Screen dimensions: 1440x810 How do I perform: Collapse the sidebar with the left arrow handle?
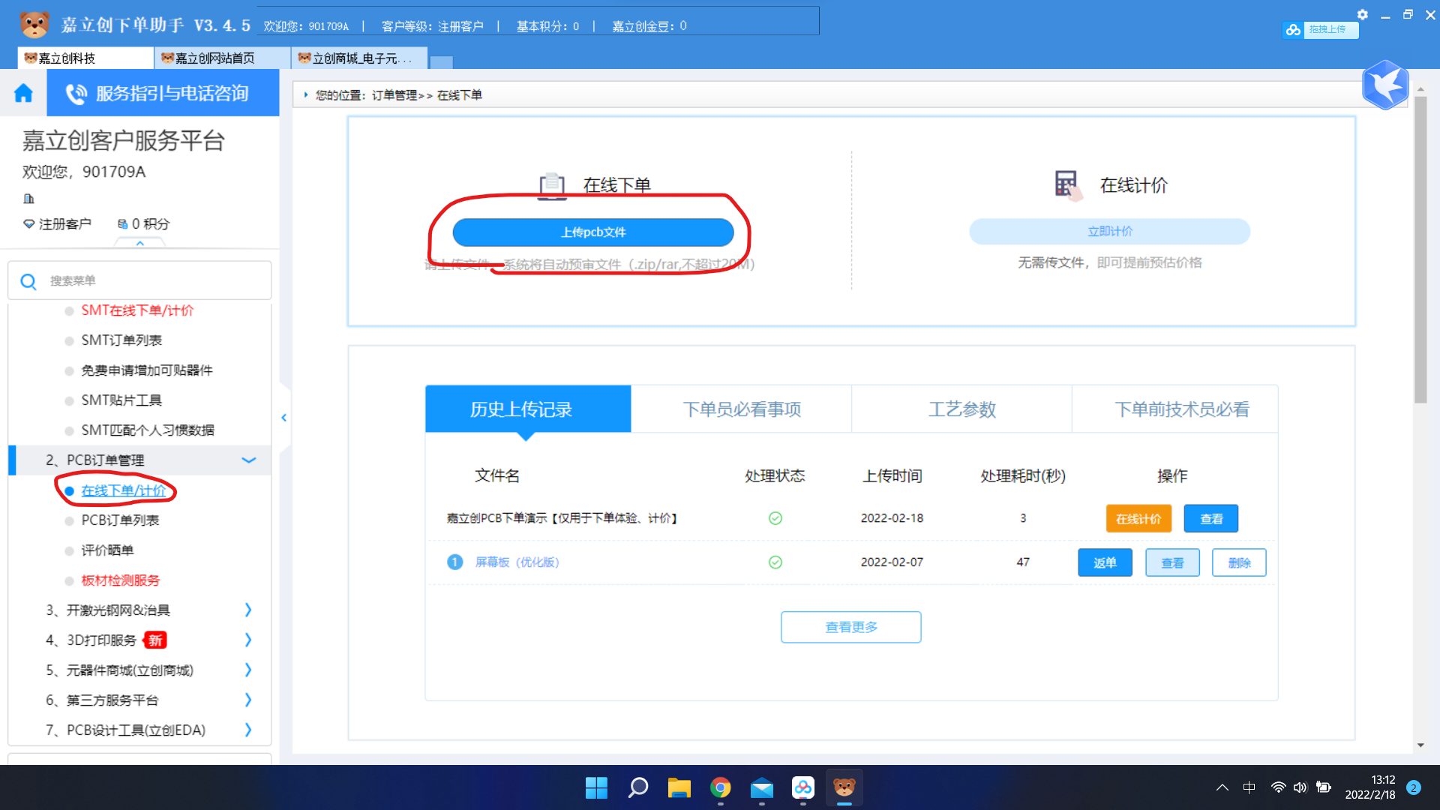click(284, 418)
